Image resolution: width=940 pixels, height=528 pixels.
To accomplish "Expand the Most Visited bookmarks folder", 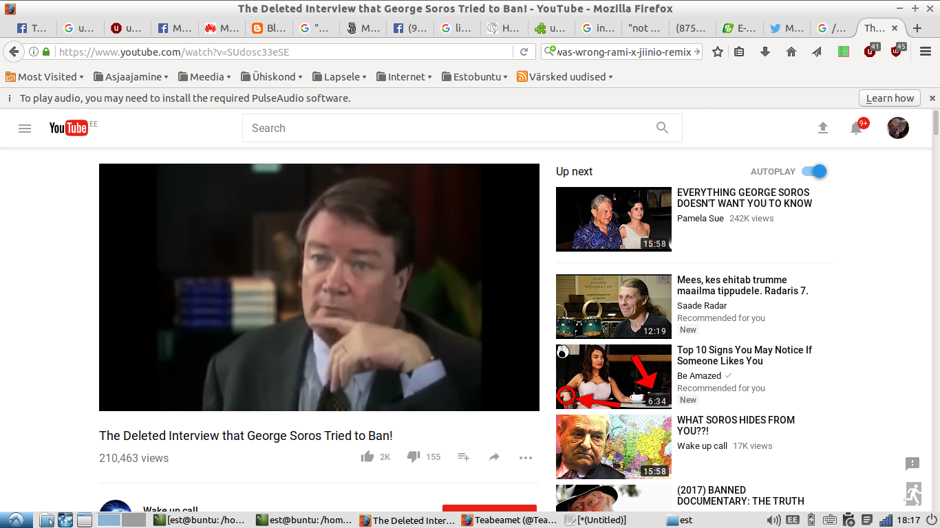I will (44, 77).
